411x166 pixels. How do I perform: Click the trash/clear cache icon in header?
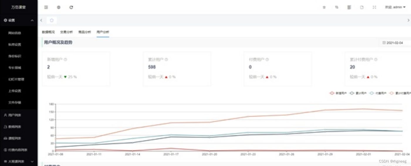point(324,7)
